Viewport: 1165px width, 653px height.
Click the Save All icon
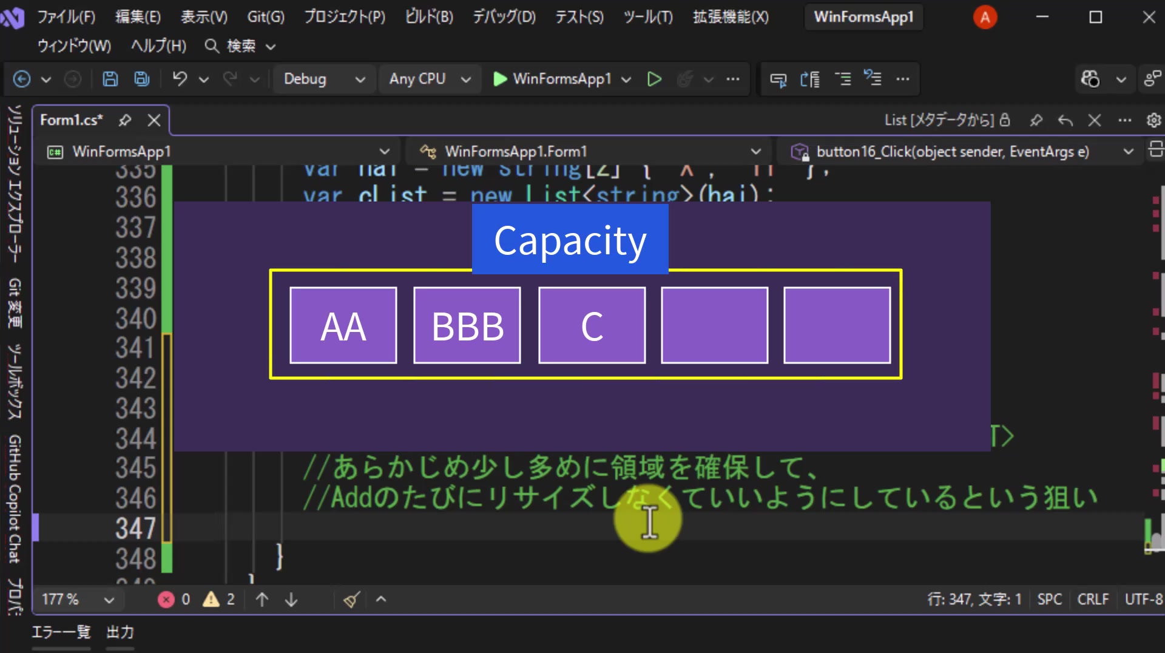(142, 79)
